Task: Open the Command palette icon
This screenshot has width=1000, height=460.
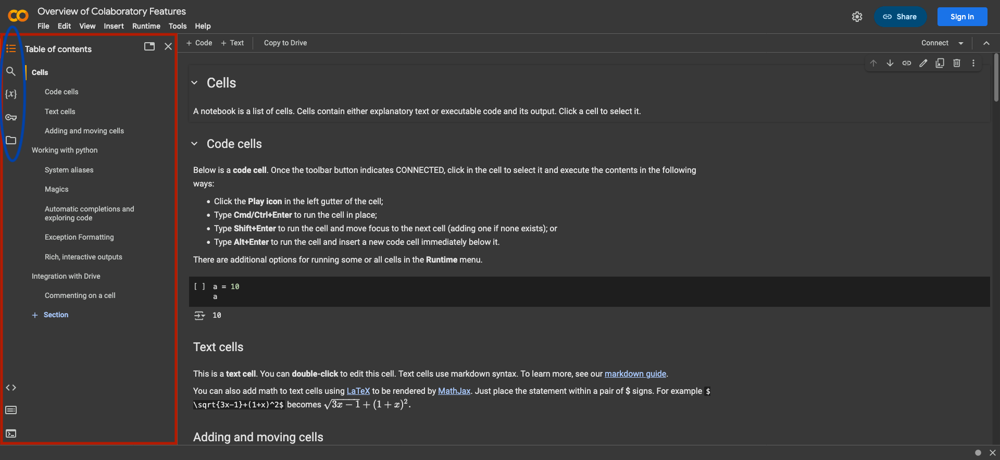Action: pos(11,411)
